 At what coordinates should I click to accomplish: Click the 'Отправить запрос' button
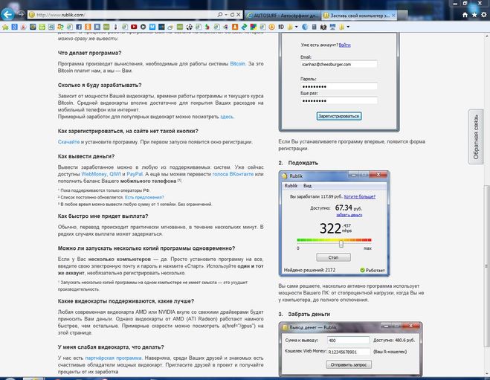pyautogui.click(x=349, y=364)
